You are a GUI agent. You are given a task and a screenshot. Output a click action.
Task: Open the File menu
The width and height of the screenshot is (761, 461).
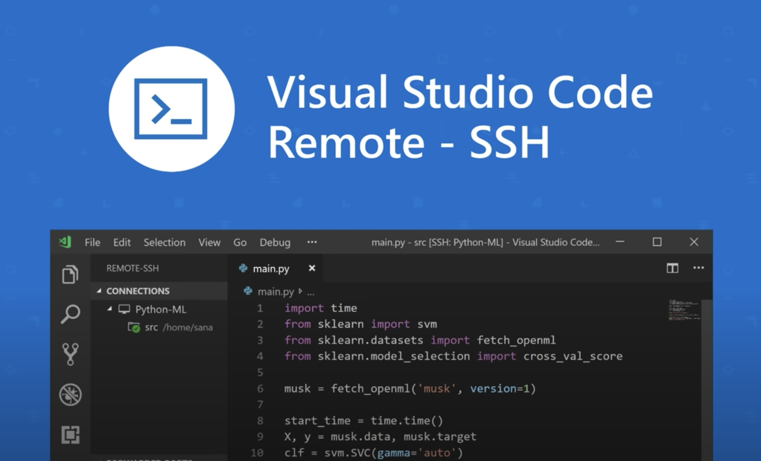(x=92, y=242)
